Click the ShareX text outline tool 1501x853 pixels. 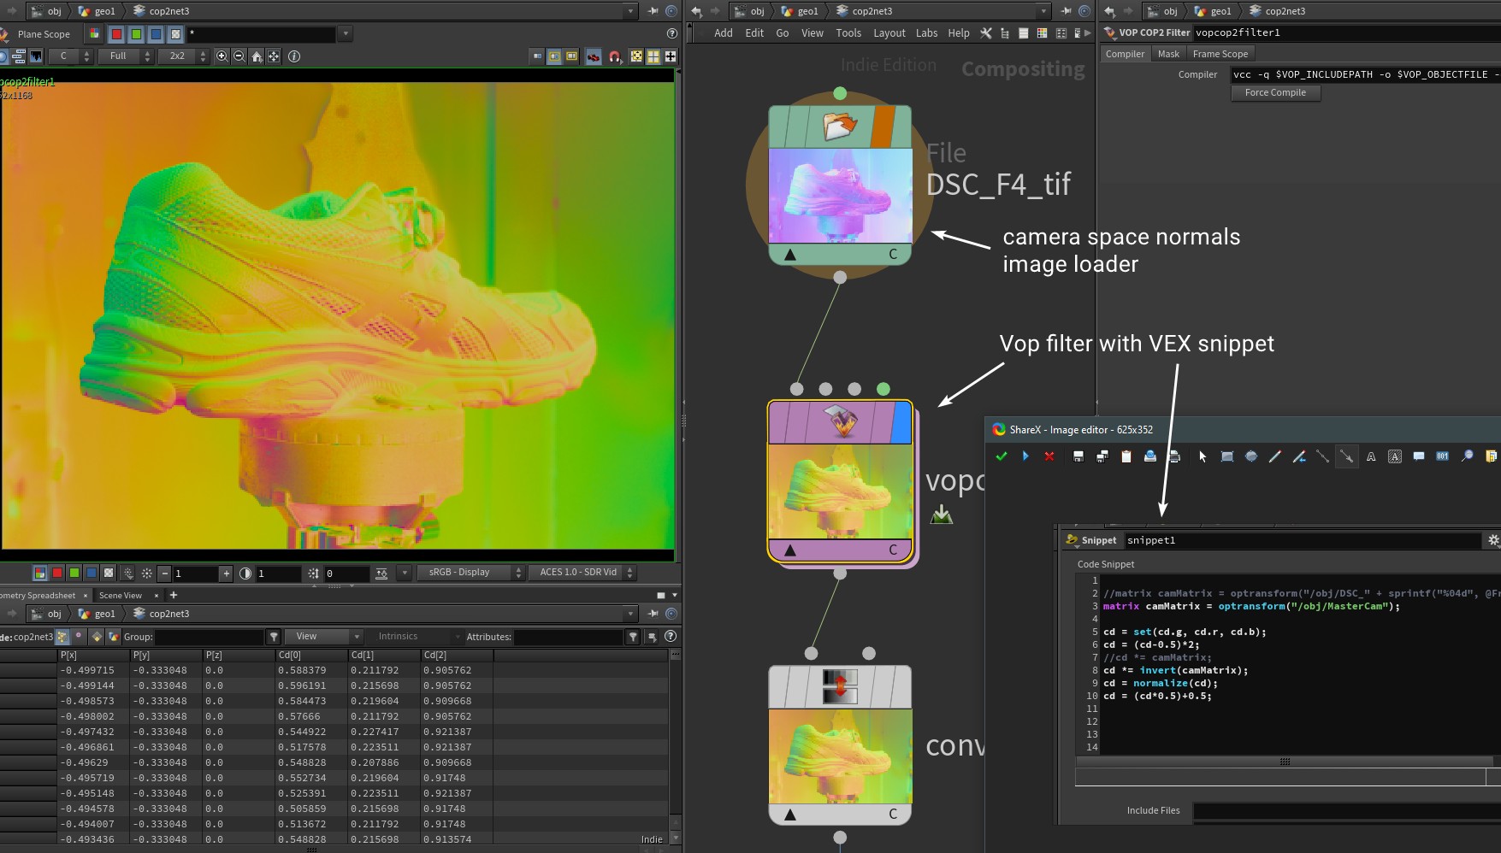(1371, 456)
